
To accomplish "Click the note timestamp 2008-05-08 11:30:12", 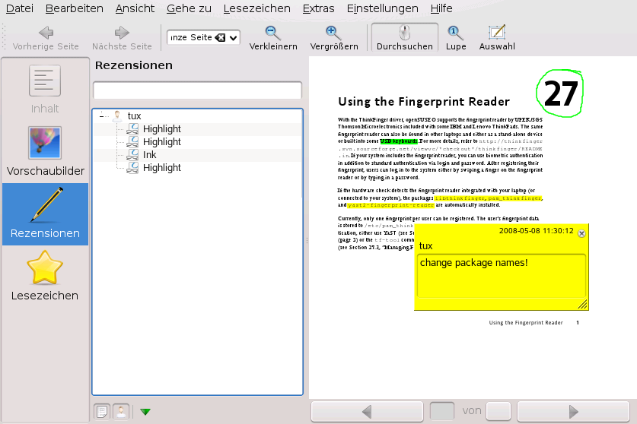I will (537, 231).
